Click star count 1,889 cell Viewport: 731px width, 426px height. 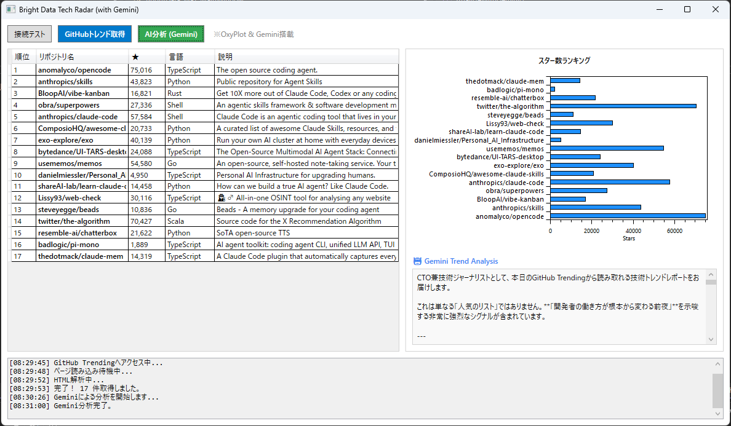146,245
